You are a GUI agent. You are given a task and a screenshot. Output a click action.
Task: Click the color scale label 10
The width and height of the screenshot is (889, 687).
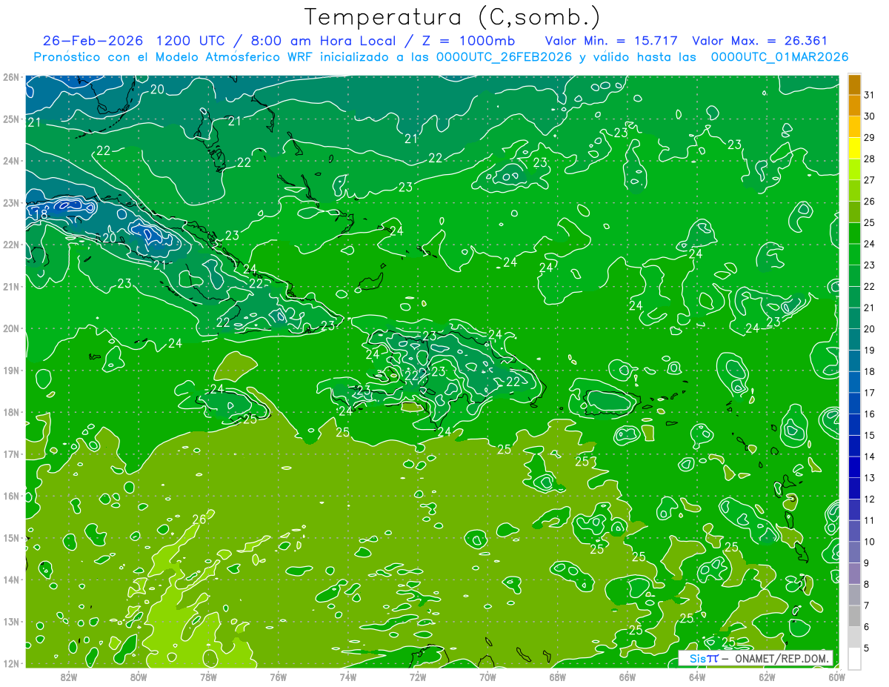pos(869,542)
